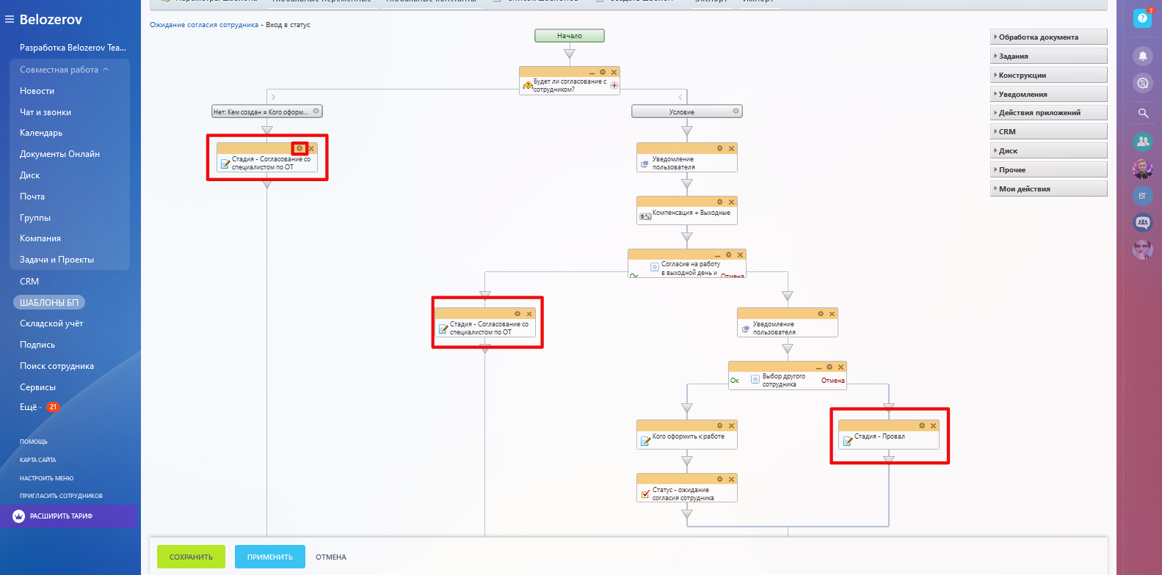Open gear settings of 'Нет: Кем создан' branch
Image resolution: width=1162 pixels, height=575 pixels.
[316, 111]
